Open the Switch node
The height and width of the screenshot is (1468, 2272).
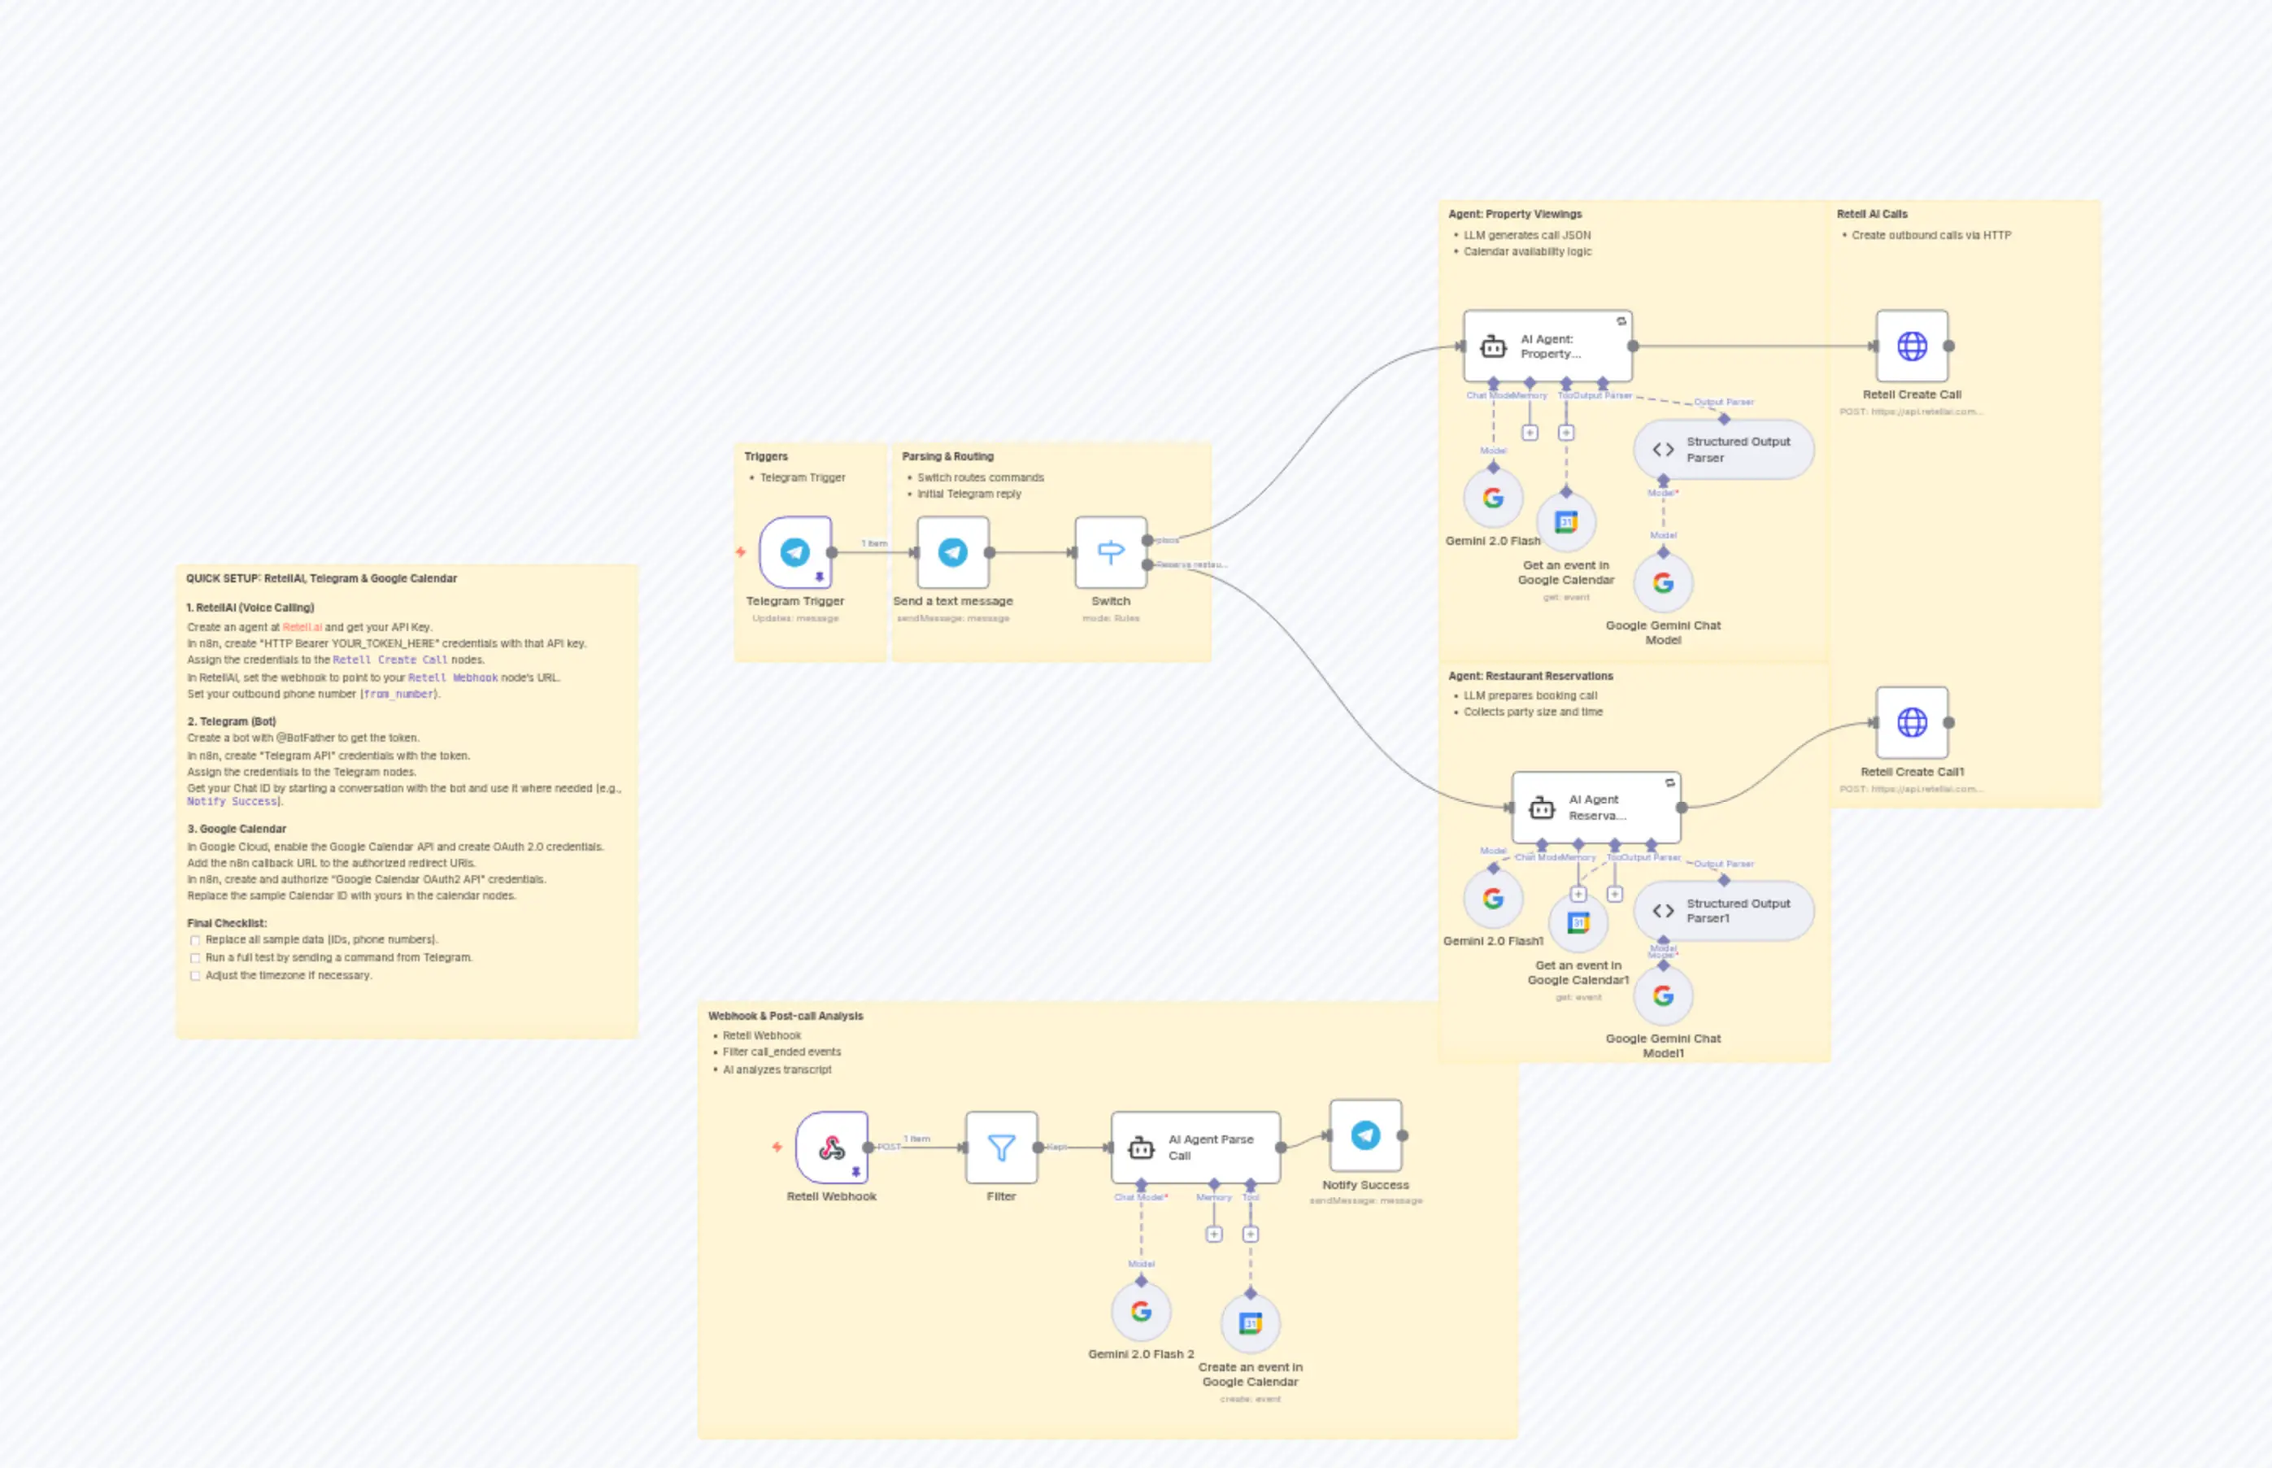pos(1110,551)
